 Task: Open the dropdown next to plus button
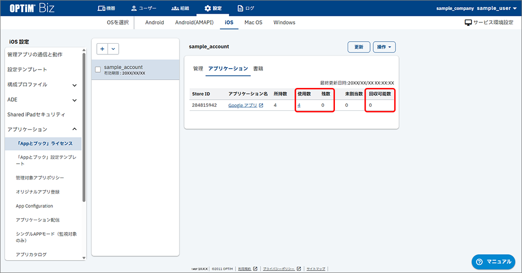click(113, 49)
